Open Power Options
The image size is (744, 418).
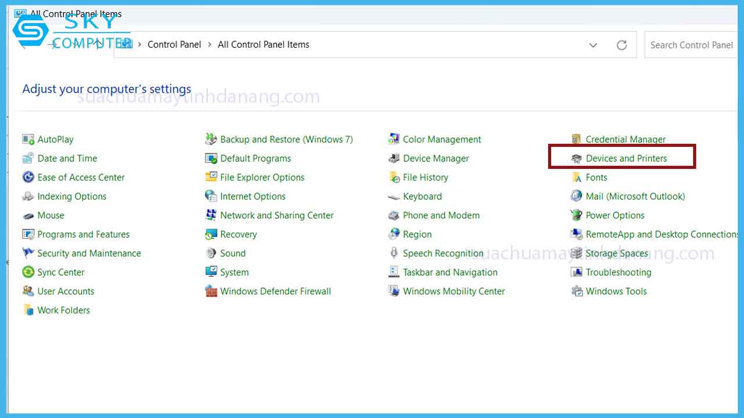coord(613,215)
